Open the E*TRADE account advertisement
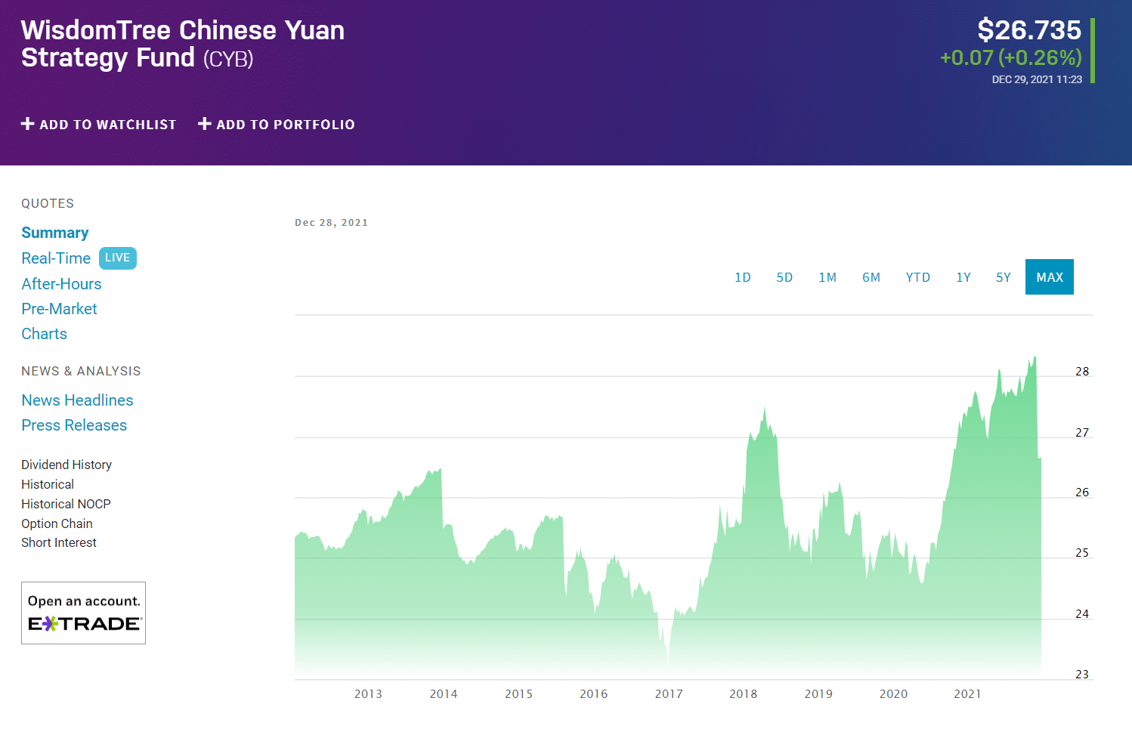1132x738 pixels. tap(83, 613)
